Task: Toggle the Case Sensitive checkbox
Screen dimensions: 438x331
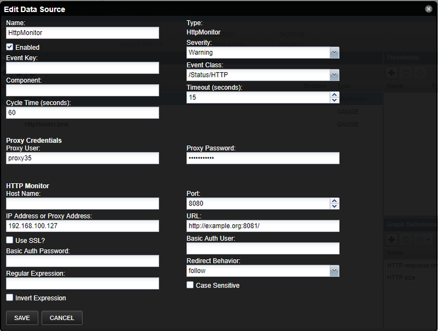Action: pyautogui.click(x=190, y=285)
